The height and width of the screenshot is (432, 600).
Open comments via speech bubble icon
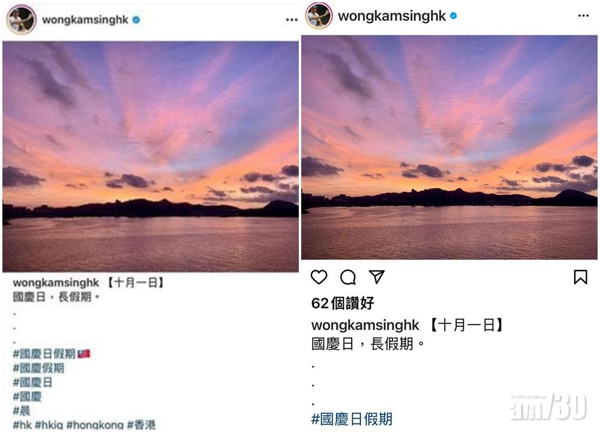(x=348, y=277)
